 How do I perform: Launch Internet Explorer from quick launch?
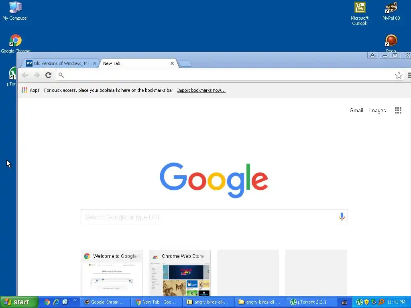pos(56,302)
